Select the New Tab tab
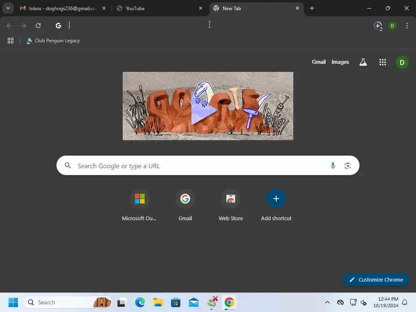416x312 pixels. (257, 8)
